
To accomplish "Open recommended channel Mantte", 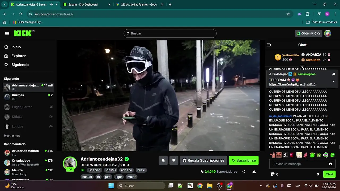I will [28, 172].
